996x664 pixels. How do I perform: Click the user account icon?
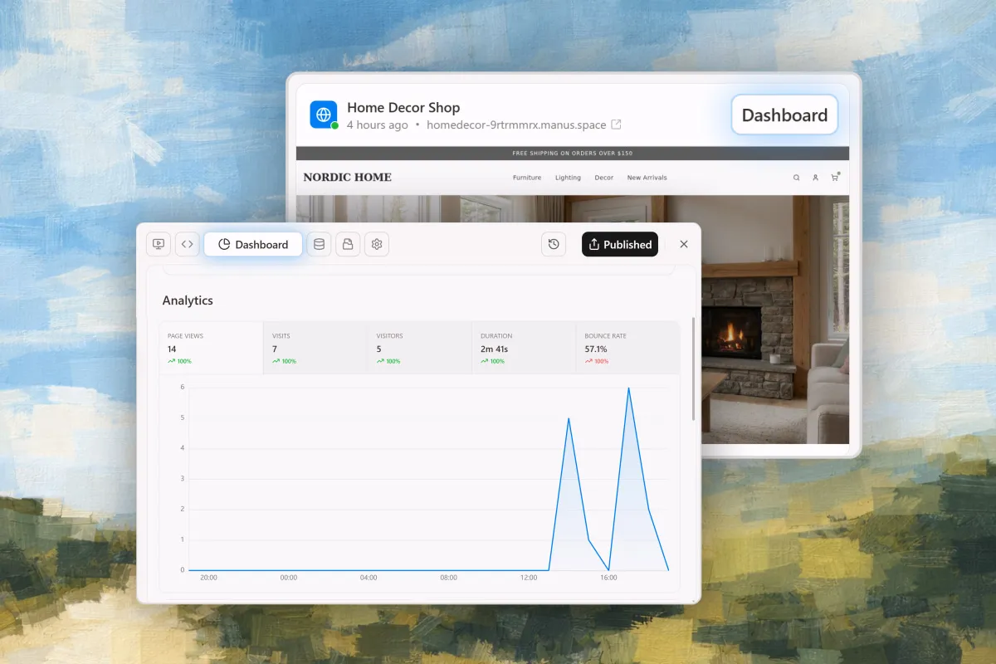tap(816, 178)
